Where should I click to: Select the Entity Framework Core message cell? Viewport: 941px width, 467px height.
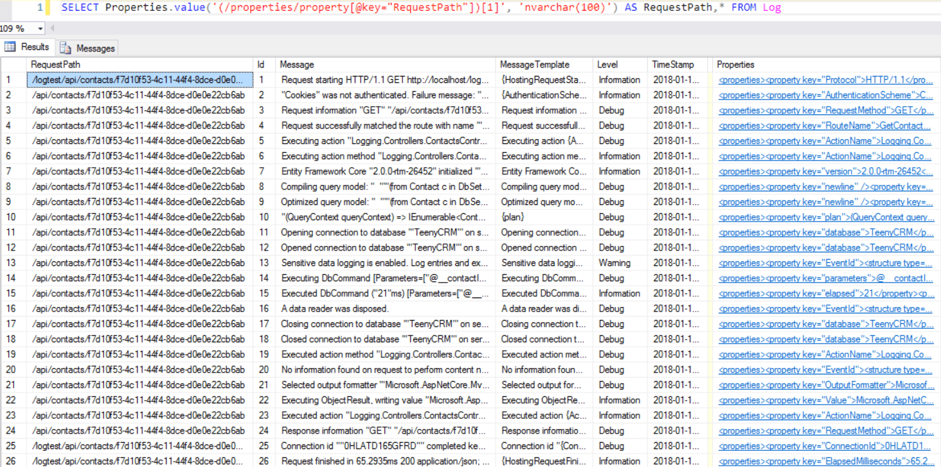point(385,172)
